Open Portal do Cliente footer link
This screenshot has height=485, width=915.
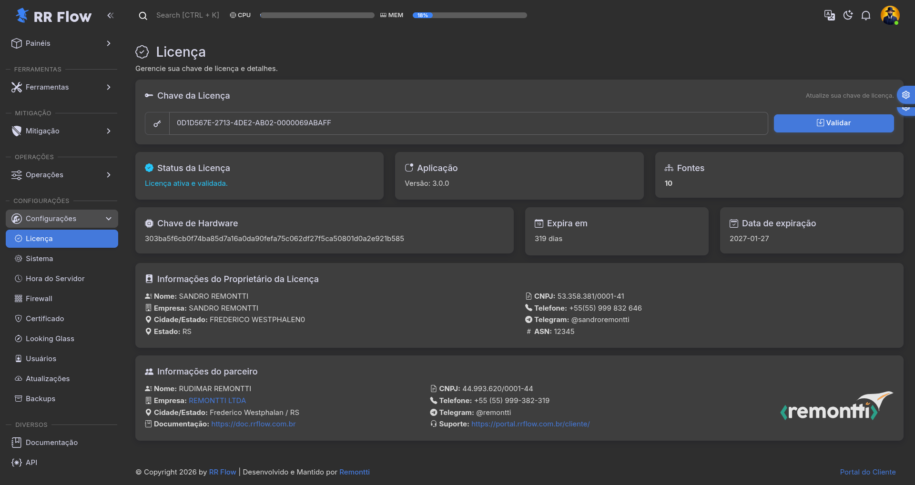click(867, 472)
